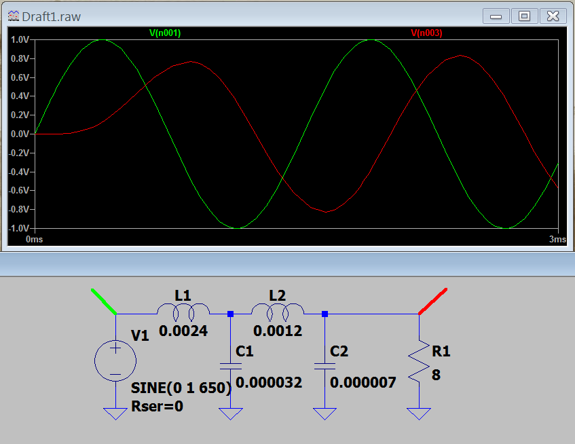Click the C2 value 0.000007

363,383
